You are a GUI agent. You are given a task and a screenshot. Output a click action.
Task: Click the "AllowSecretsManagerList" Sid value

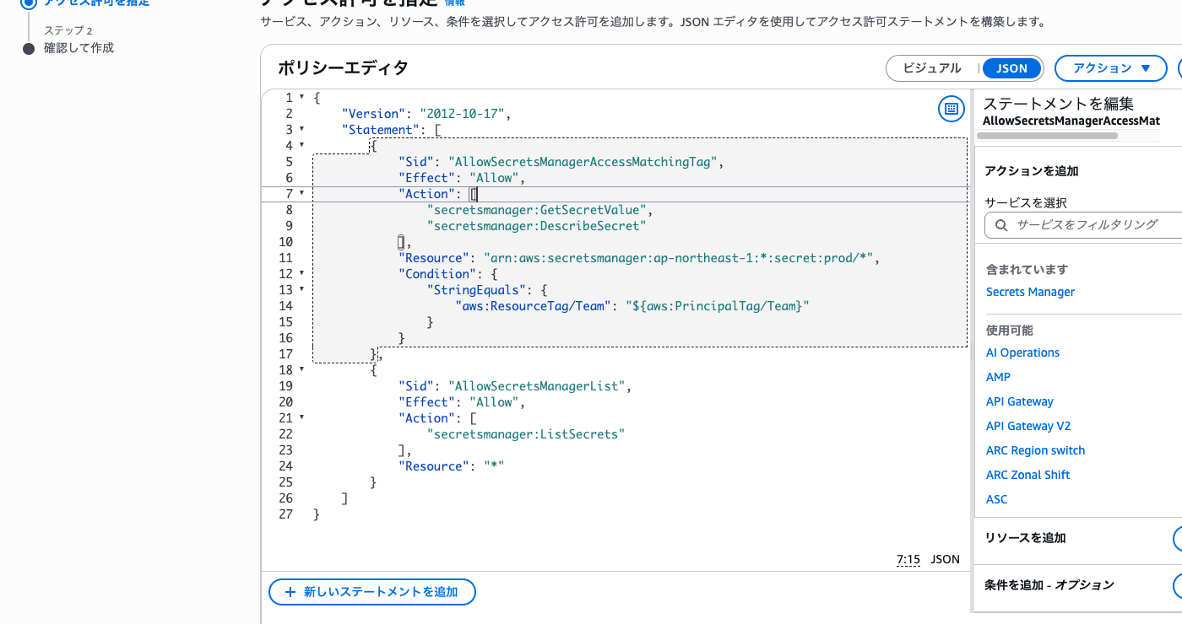539,386
